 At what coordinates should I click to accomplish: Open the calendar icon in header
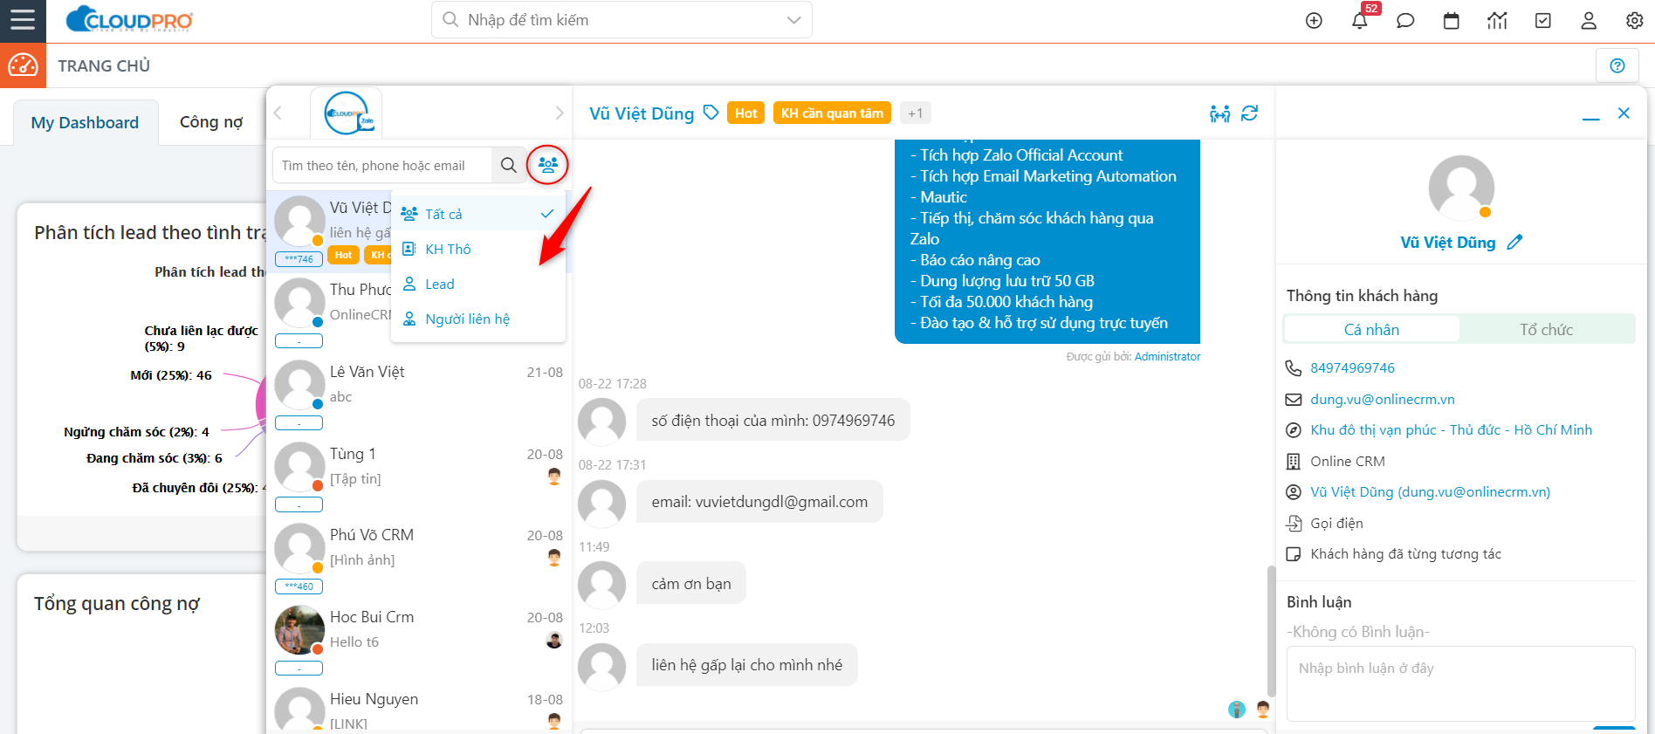(1452, 20)
